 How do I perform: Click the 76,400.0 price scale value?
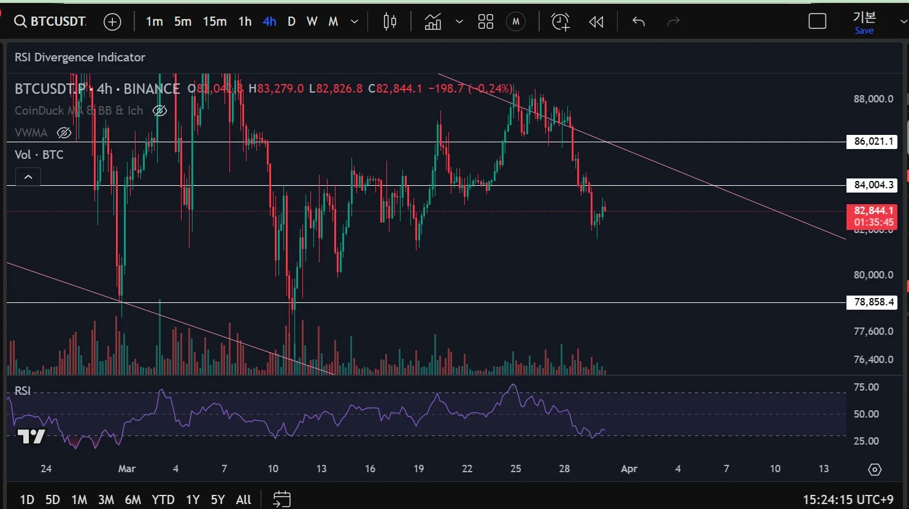pos(873,359)
